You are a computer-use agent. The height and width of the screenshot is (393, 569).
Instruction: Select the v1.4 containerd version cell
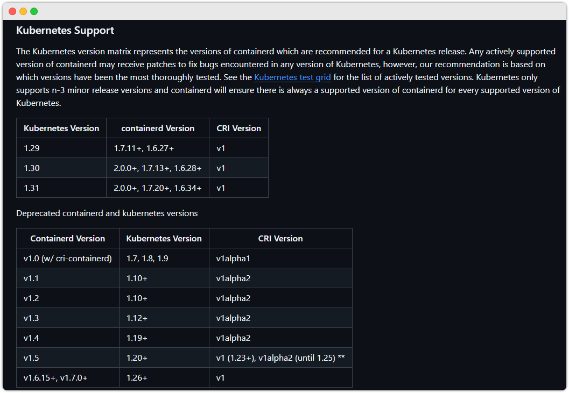(68, 338)
